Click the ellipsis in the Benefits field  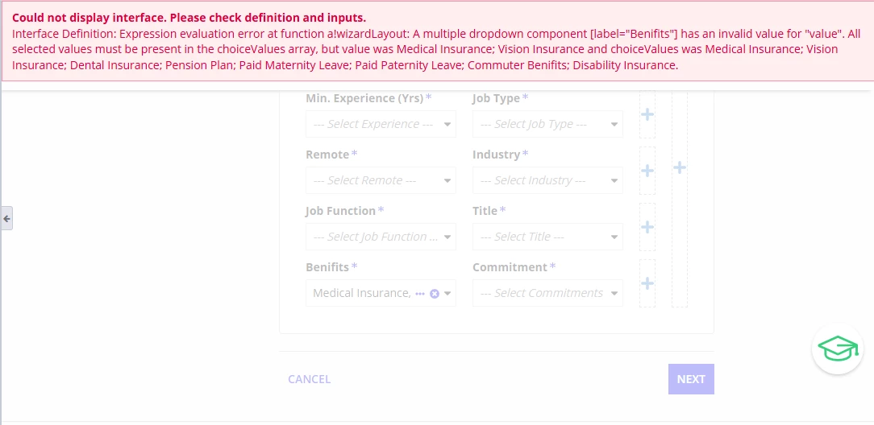(420, 294)
